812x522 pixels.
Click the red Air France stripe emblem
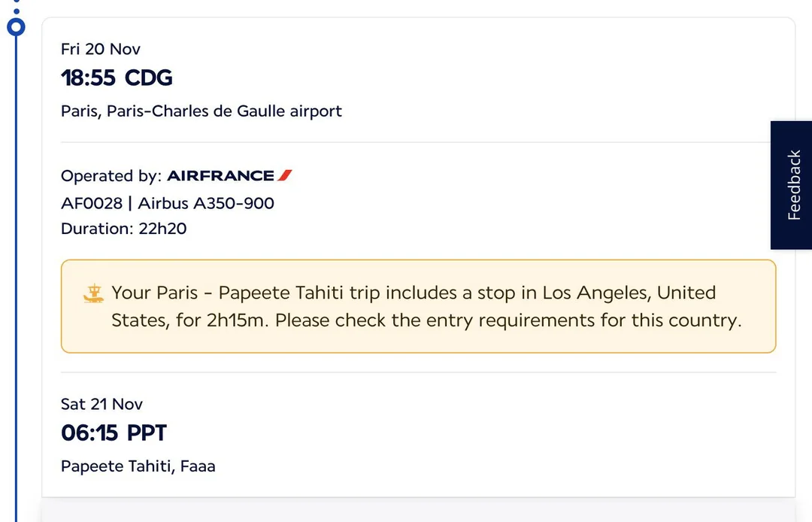click(284, 176)
